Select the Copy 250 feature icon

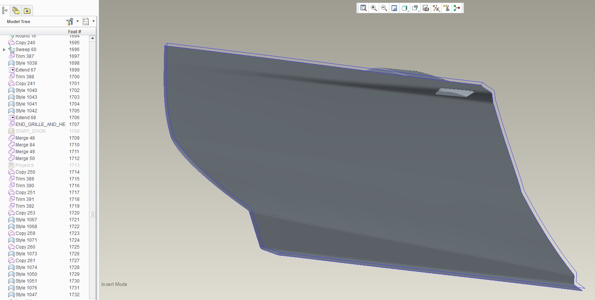pos(11,172)
